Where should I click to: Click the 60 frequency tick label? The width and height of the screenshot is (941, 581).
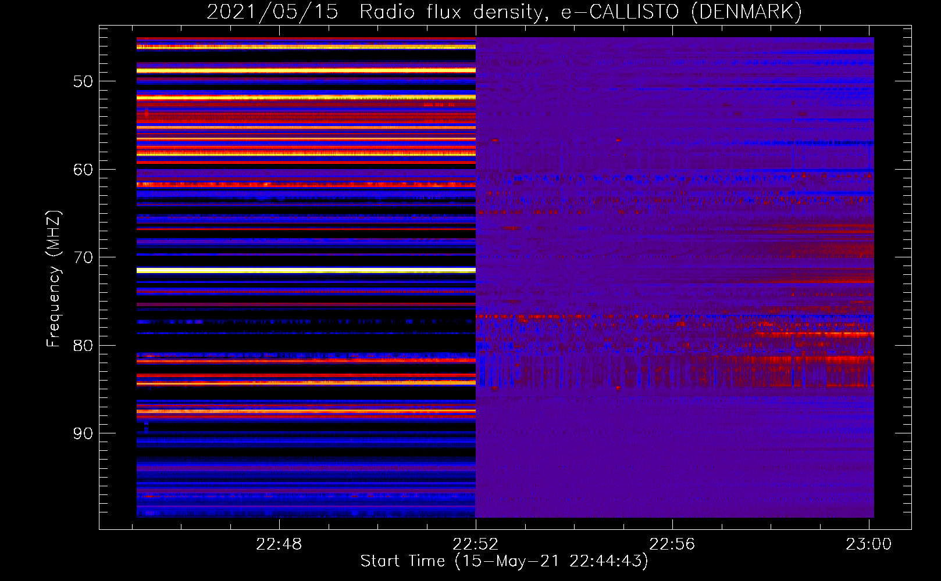tap(83, 170)
